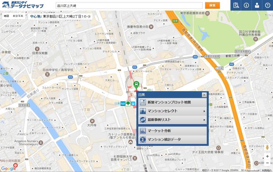273x172 pixels.
Task: Click the address search input field
Action: coord(129,6)
